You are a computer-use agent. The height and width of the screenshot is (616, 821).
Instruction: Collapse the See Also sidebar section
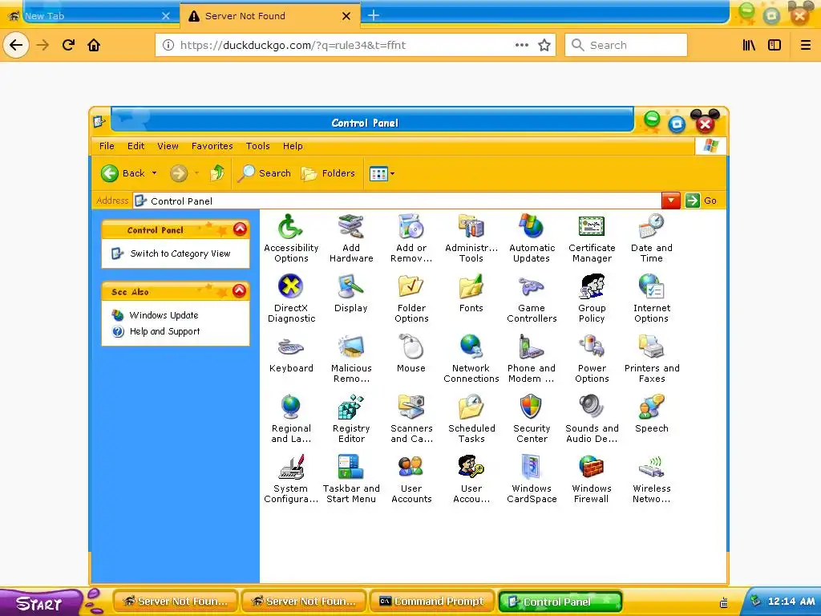(x=240, y=290)
